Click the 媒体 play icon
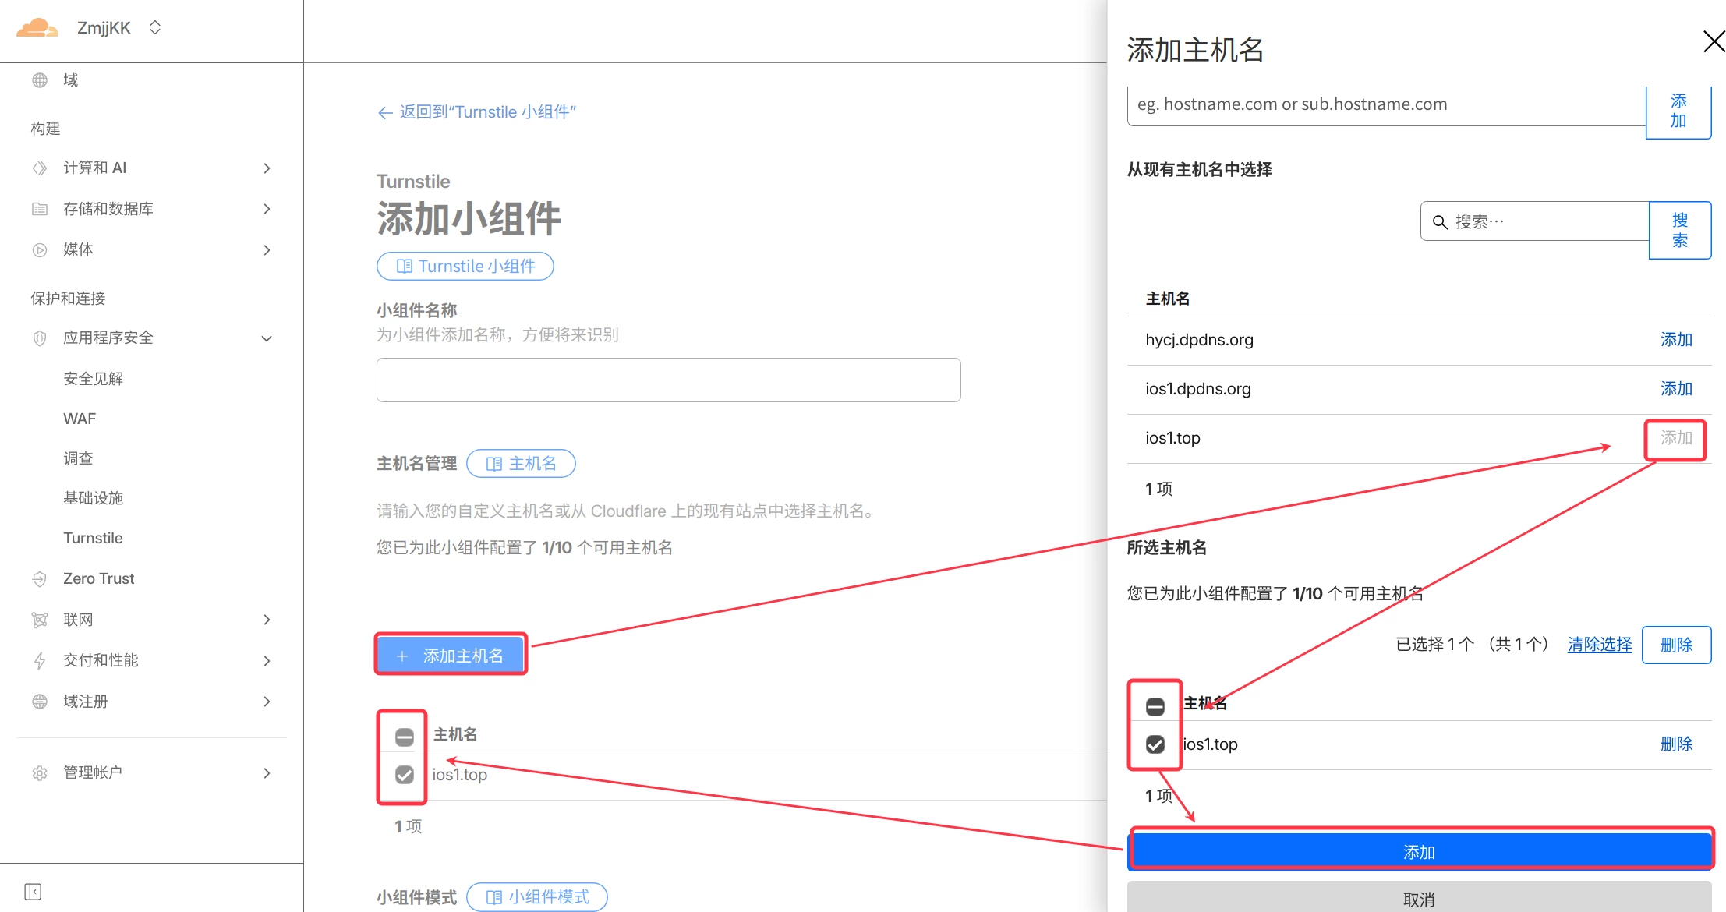The image size is (1726, 912). 40,249
